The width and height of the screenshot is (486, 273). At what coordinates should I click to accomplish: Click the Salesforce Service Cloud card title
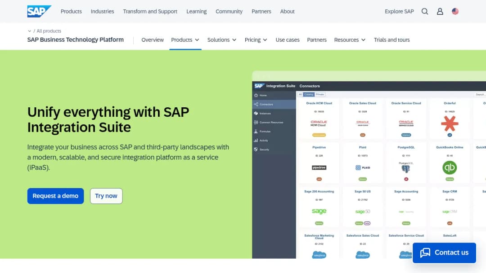coord(406,235)
